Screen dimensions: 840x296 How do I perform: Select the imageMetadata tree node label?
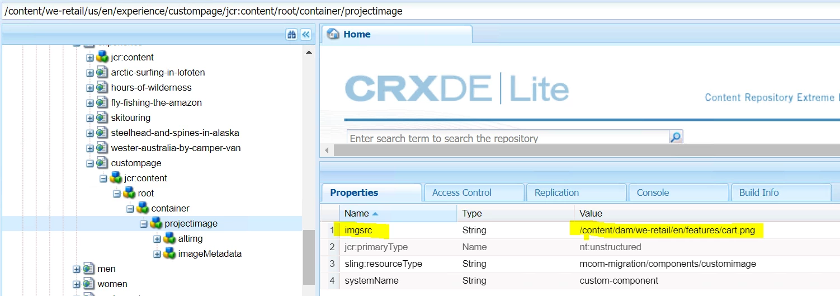(210, 253)
